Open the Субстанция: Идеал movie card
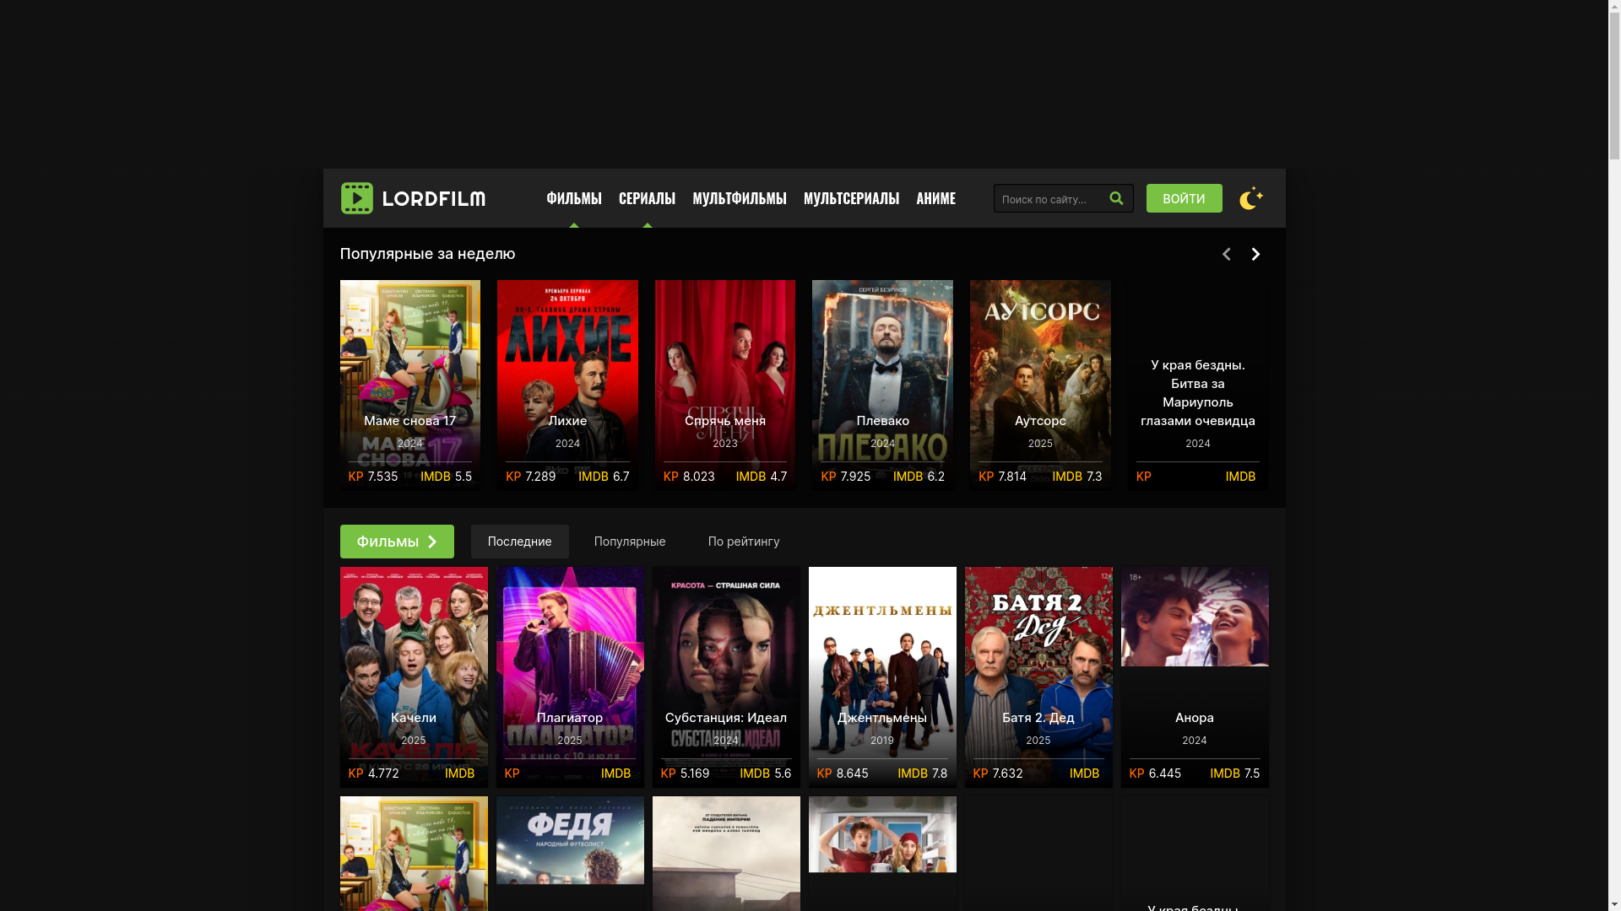This screenshot has height=911, width=1621. click(x=726, y=677)
